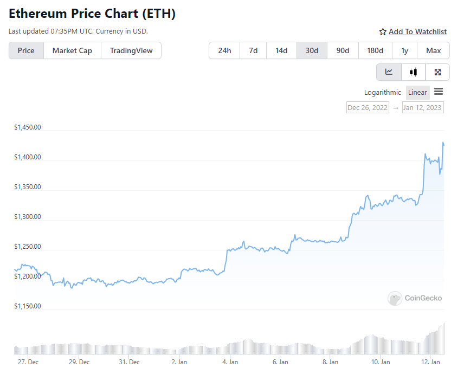Choose the 90d time range
The width and height of the screenshot is (451, 374).
pyautogui.click(x=343, y=50)
